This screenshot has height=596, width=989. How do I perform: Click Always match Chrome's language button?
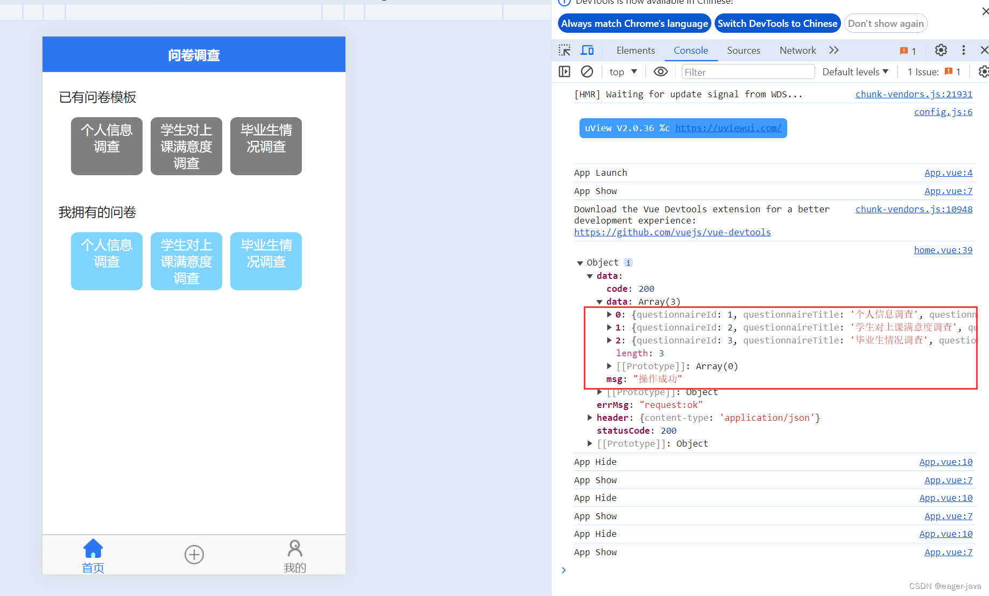(x=634, y=24)
